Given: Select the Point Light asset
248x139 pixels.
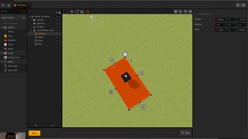Looking at the screenshot, I should pyautogui.click(x=13, y=66).
